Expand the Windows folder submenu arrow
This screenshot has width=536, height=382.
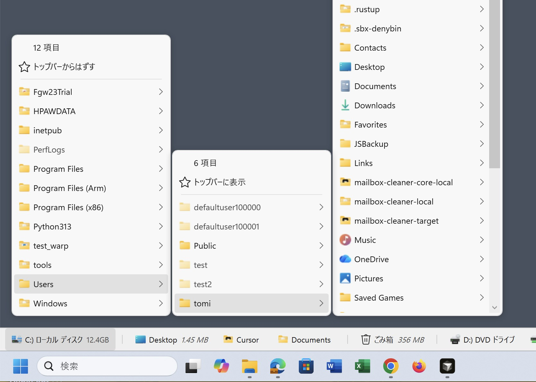(x=161, y=303)
